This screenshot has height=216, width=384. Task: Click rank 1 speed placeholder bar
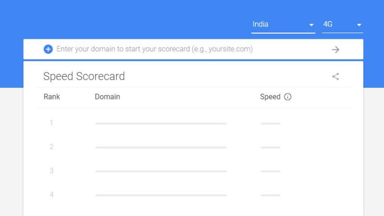270,124
